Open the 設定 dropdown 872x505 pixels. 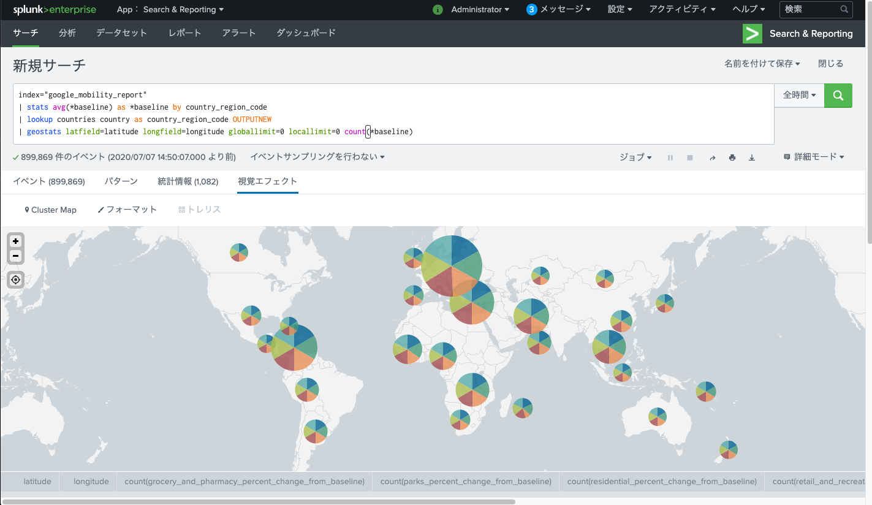pos(620,10)
